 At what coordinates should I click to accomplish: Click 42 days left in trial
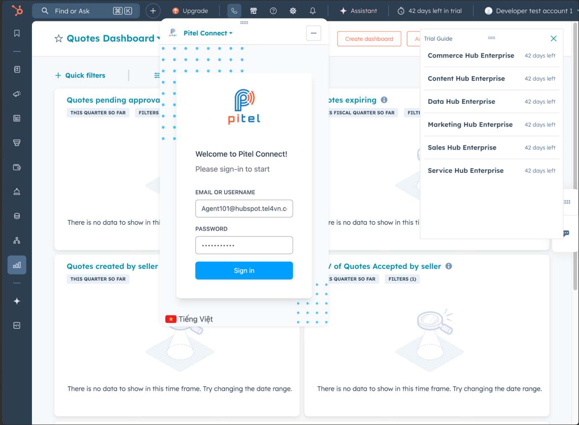point(430,11)
